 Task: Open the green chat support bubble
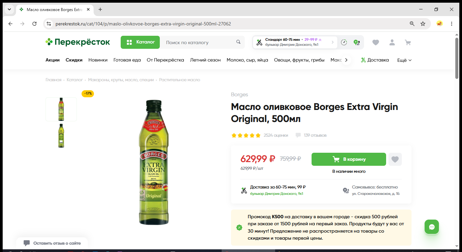click(x=432, y=227)
